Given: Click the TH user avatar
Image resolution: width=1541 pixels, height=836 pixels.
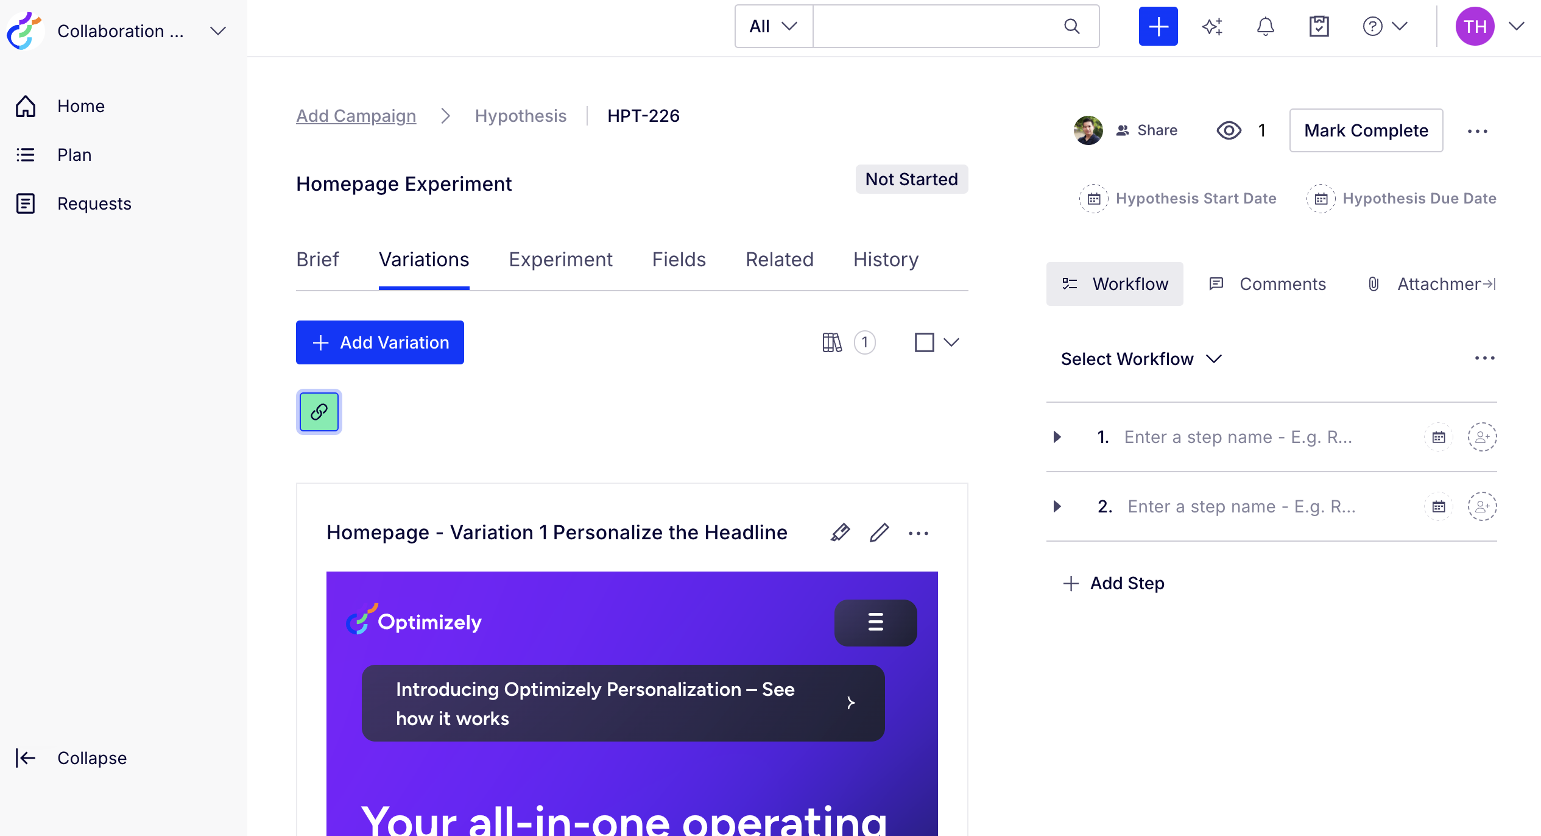Looking at the screenshot, I should pyautogui.click(x=1475, y=26).
